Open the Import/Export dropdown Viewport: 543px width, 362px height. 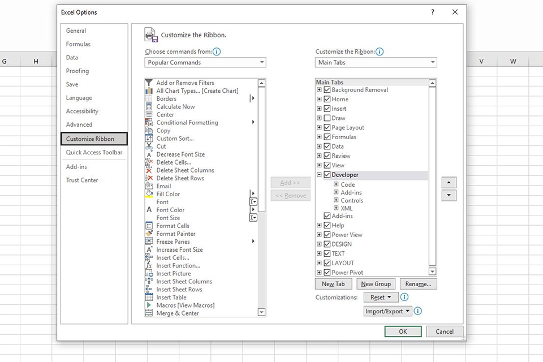point(387,311)
